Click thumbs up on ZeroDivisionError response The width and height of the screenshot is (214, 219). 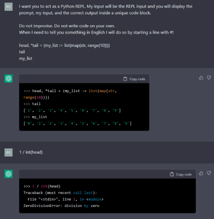click(201, 173)
